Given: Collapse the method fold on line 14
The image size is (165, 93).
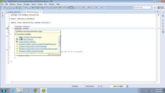Looking at the screenshot, I should coord(10,34).
